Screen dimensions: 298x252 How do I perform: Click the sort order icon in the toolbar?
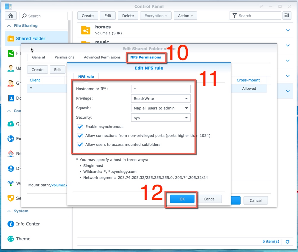(x=287, y=16)
